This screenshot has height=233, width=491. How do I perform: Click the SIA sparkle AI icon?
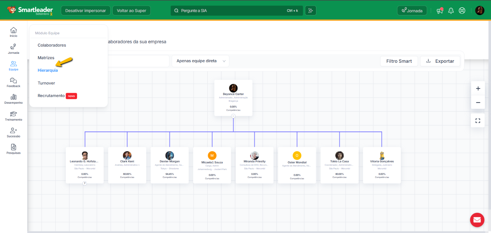click(x=310, y=11)
